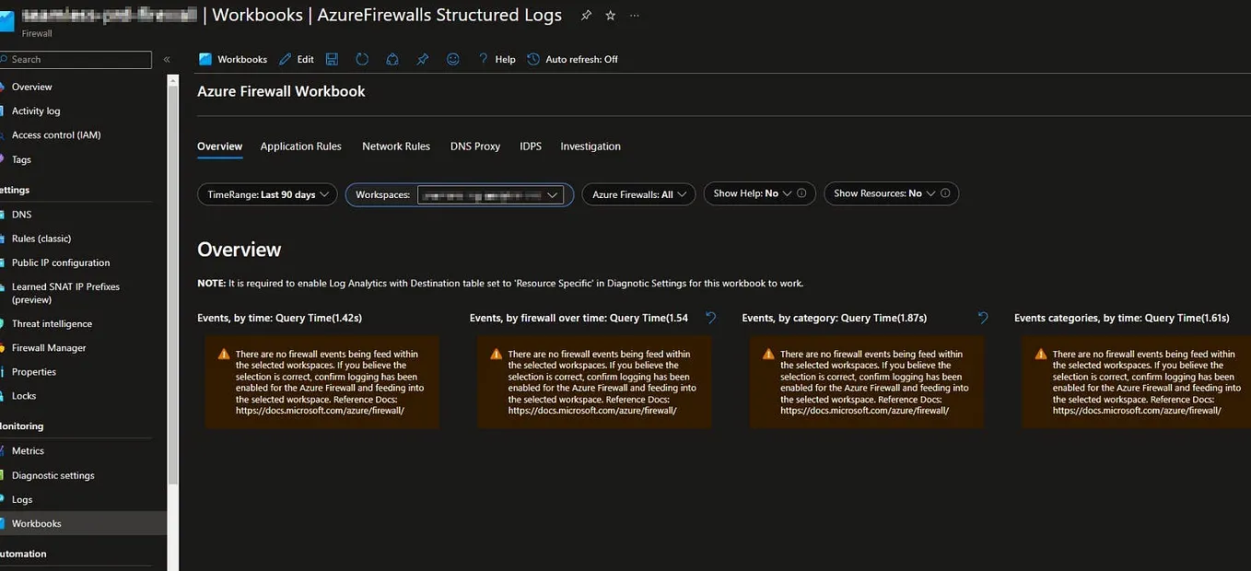Expand the Azure Firewalls All dropdown

coord(637,193)
